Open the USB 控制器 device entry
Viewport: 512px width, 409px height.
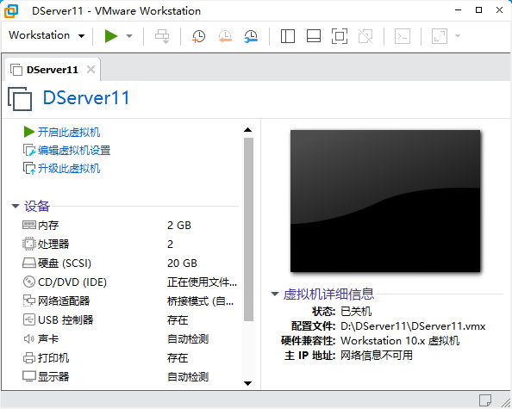[130, 319]
